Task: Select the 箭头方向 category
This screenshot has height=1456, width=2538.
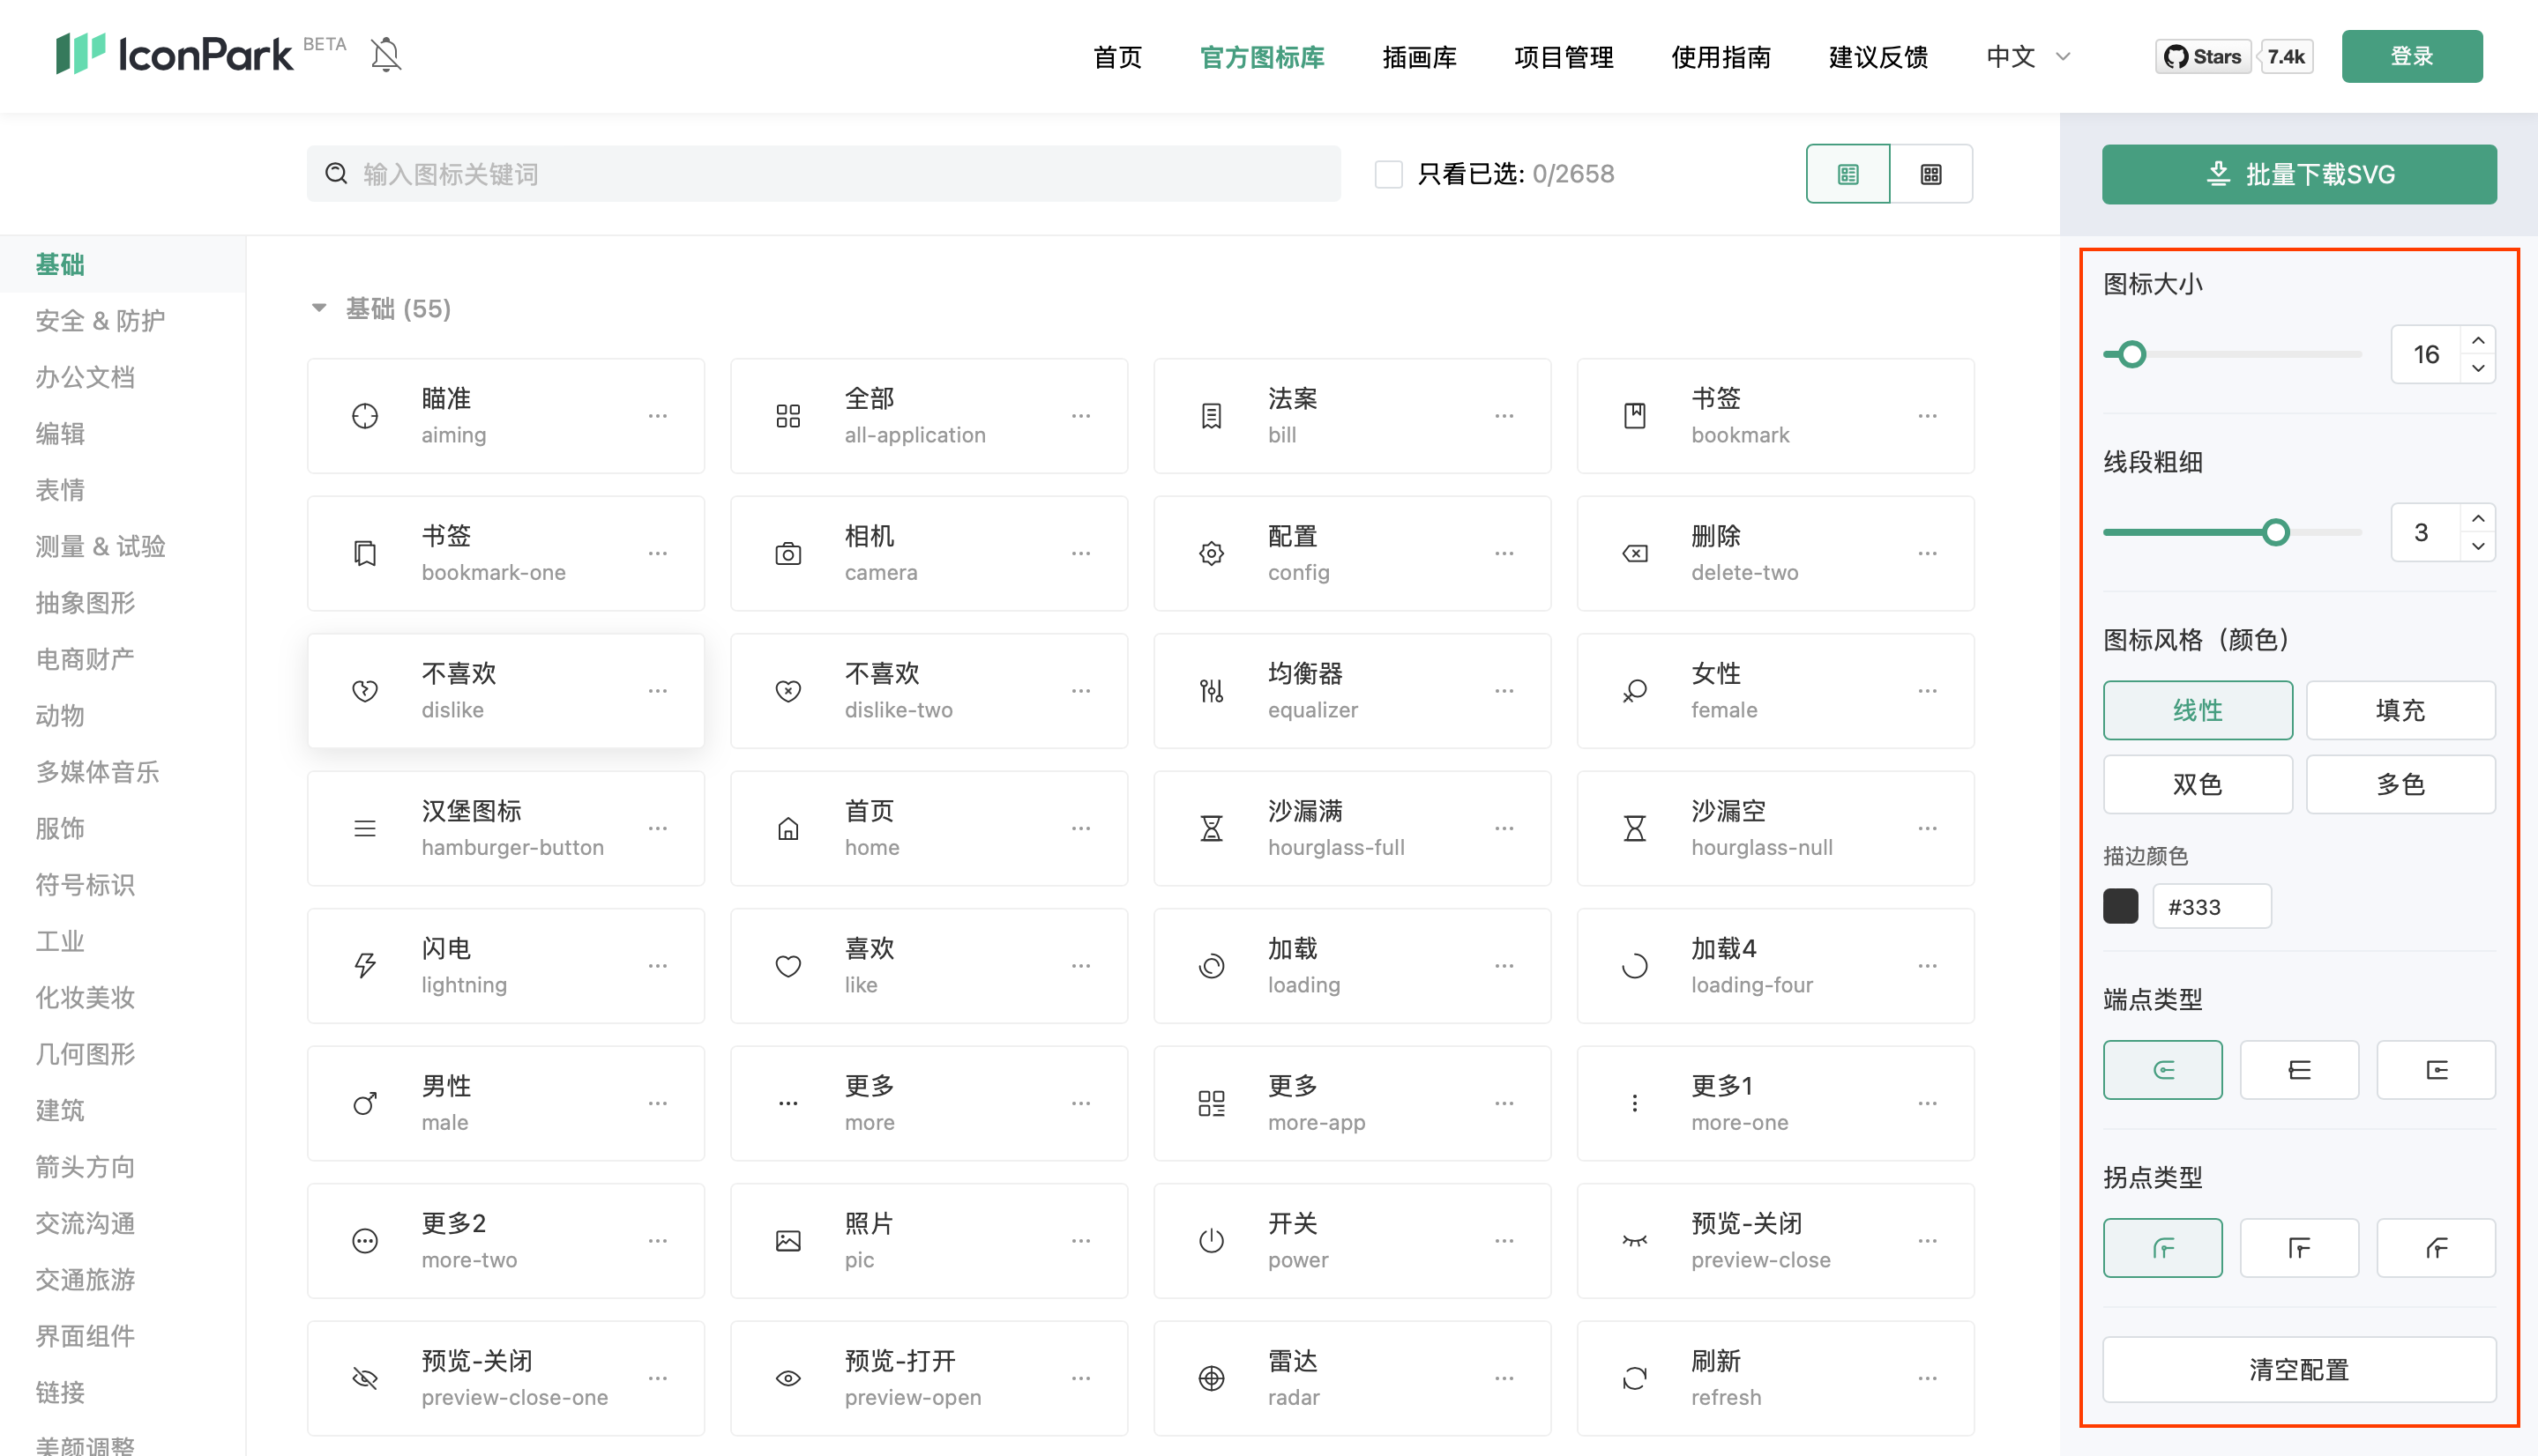Action: [x=85, y=1167]
